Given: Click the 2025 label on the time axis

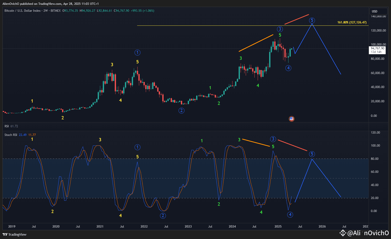Looking at the screenshot, I should (278, 227).
